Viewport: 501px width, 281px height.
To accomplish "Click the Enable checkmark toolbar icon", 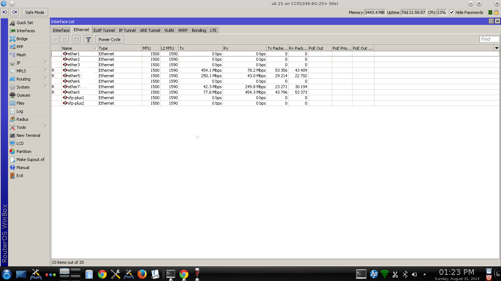I will tap(55, 40).
